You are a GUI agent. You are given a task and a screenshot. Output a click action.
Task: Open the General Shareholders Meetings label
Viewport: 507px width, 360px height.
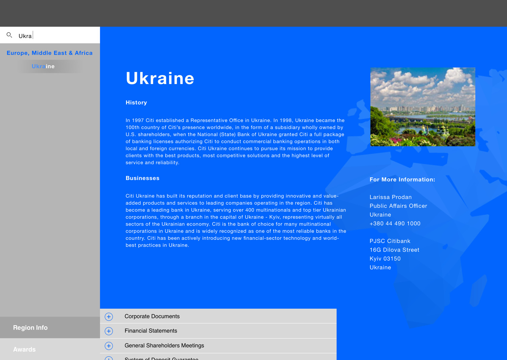(x=164, y=345)
